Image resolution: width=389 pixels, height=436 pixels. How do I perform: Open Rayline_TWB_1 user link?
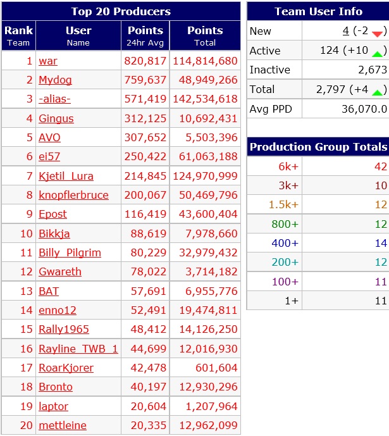pyautogui.click(x=78, y=349)
